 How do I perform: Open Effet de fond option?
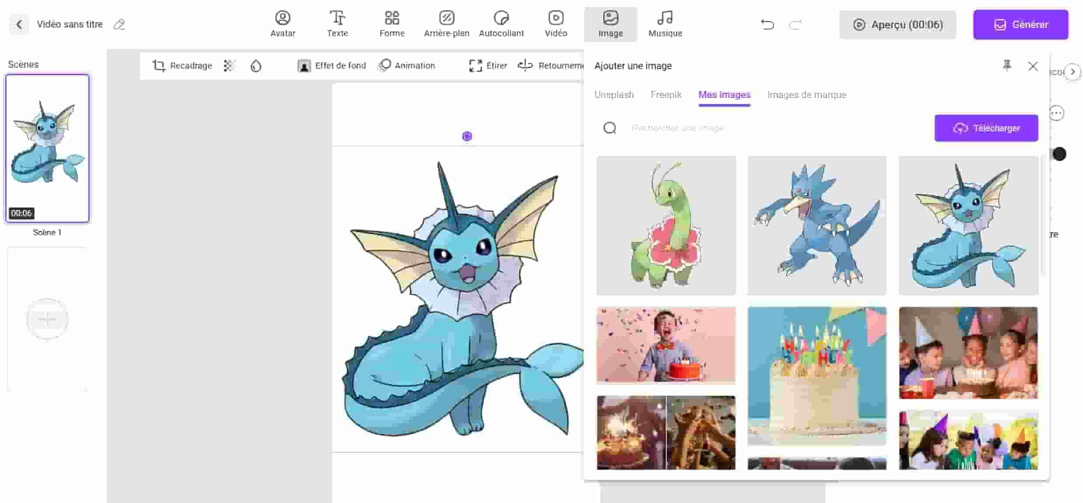click(x=331, y=66)
